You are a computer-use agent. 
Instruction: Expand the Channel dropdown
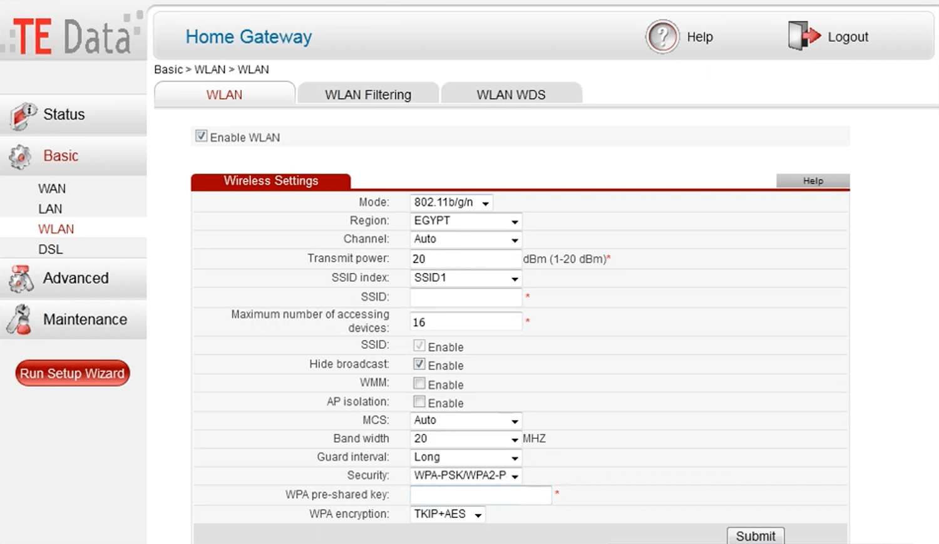pyautogui.click(x=466, y=239)
